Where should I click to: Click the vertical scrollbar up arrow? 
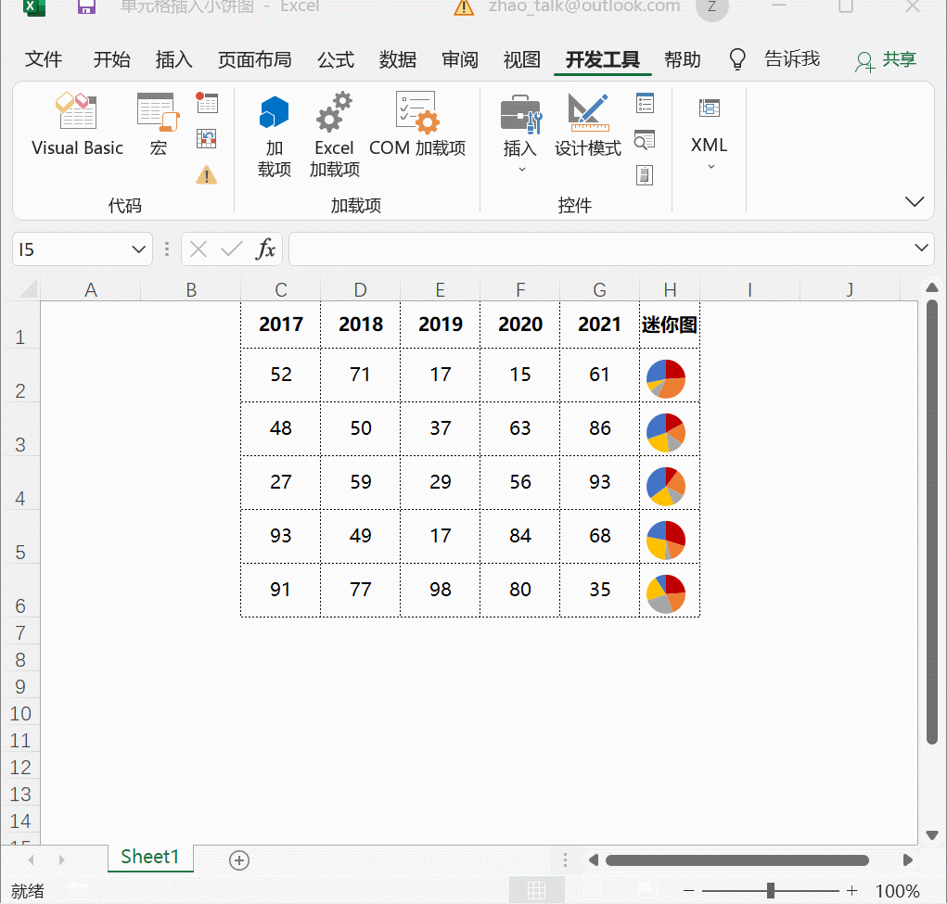[932, 288]
